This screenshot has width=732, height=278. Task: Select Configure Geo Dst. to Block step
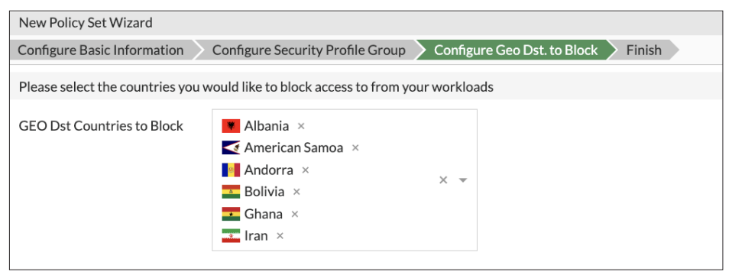(516, 50)
